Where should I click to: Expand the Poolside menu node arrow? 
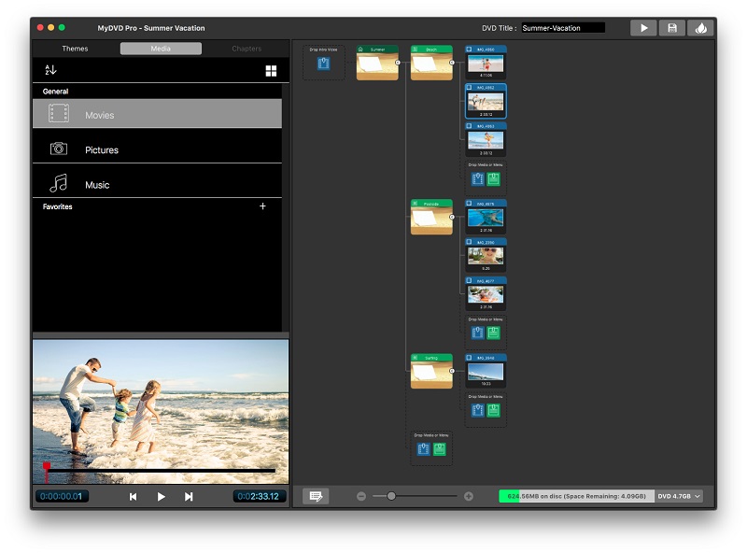click(x=451, y=217)
